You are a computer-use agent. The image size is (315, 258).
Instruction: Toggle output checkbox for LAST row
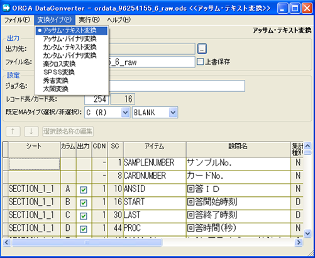click(x=84, y=216)
